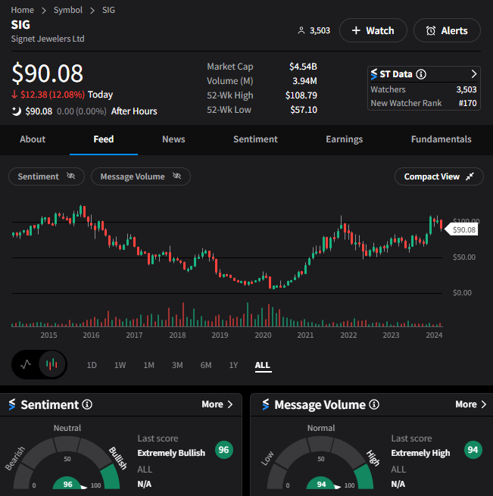Click the Signet Jewelers Ltd company name
This screenshot has width=493, height=496.
pyautogui.click(x=48, y=39)
